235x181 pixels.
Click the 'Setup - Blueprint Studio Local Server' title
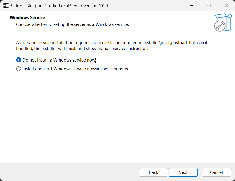point(59,6)
